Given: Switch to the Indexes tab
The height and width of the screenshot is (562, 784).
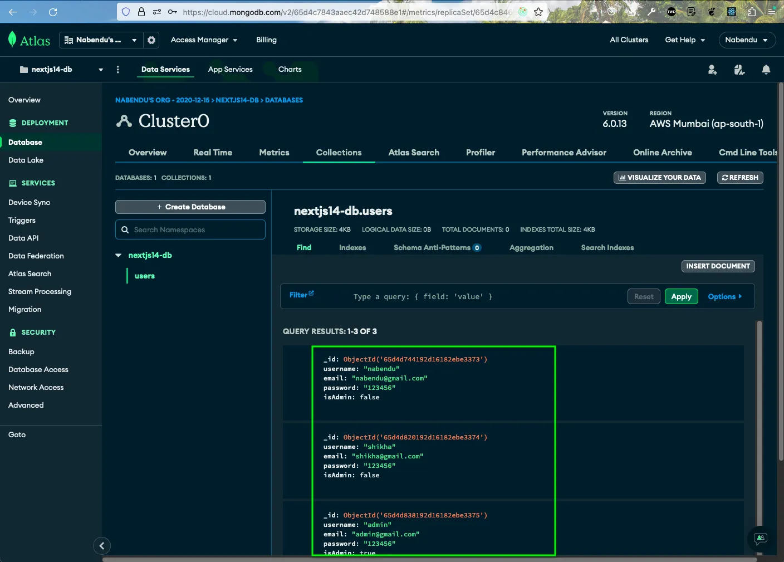Looking at the screenshot, I should [352, 248].
